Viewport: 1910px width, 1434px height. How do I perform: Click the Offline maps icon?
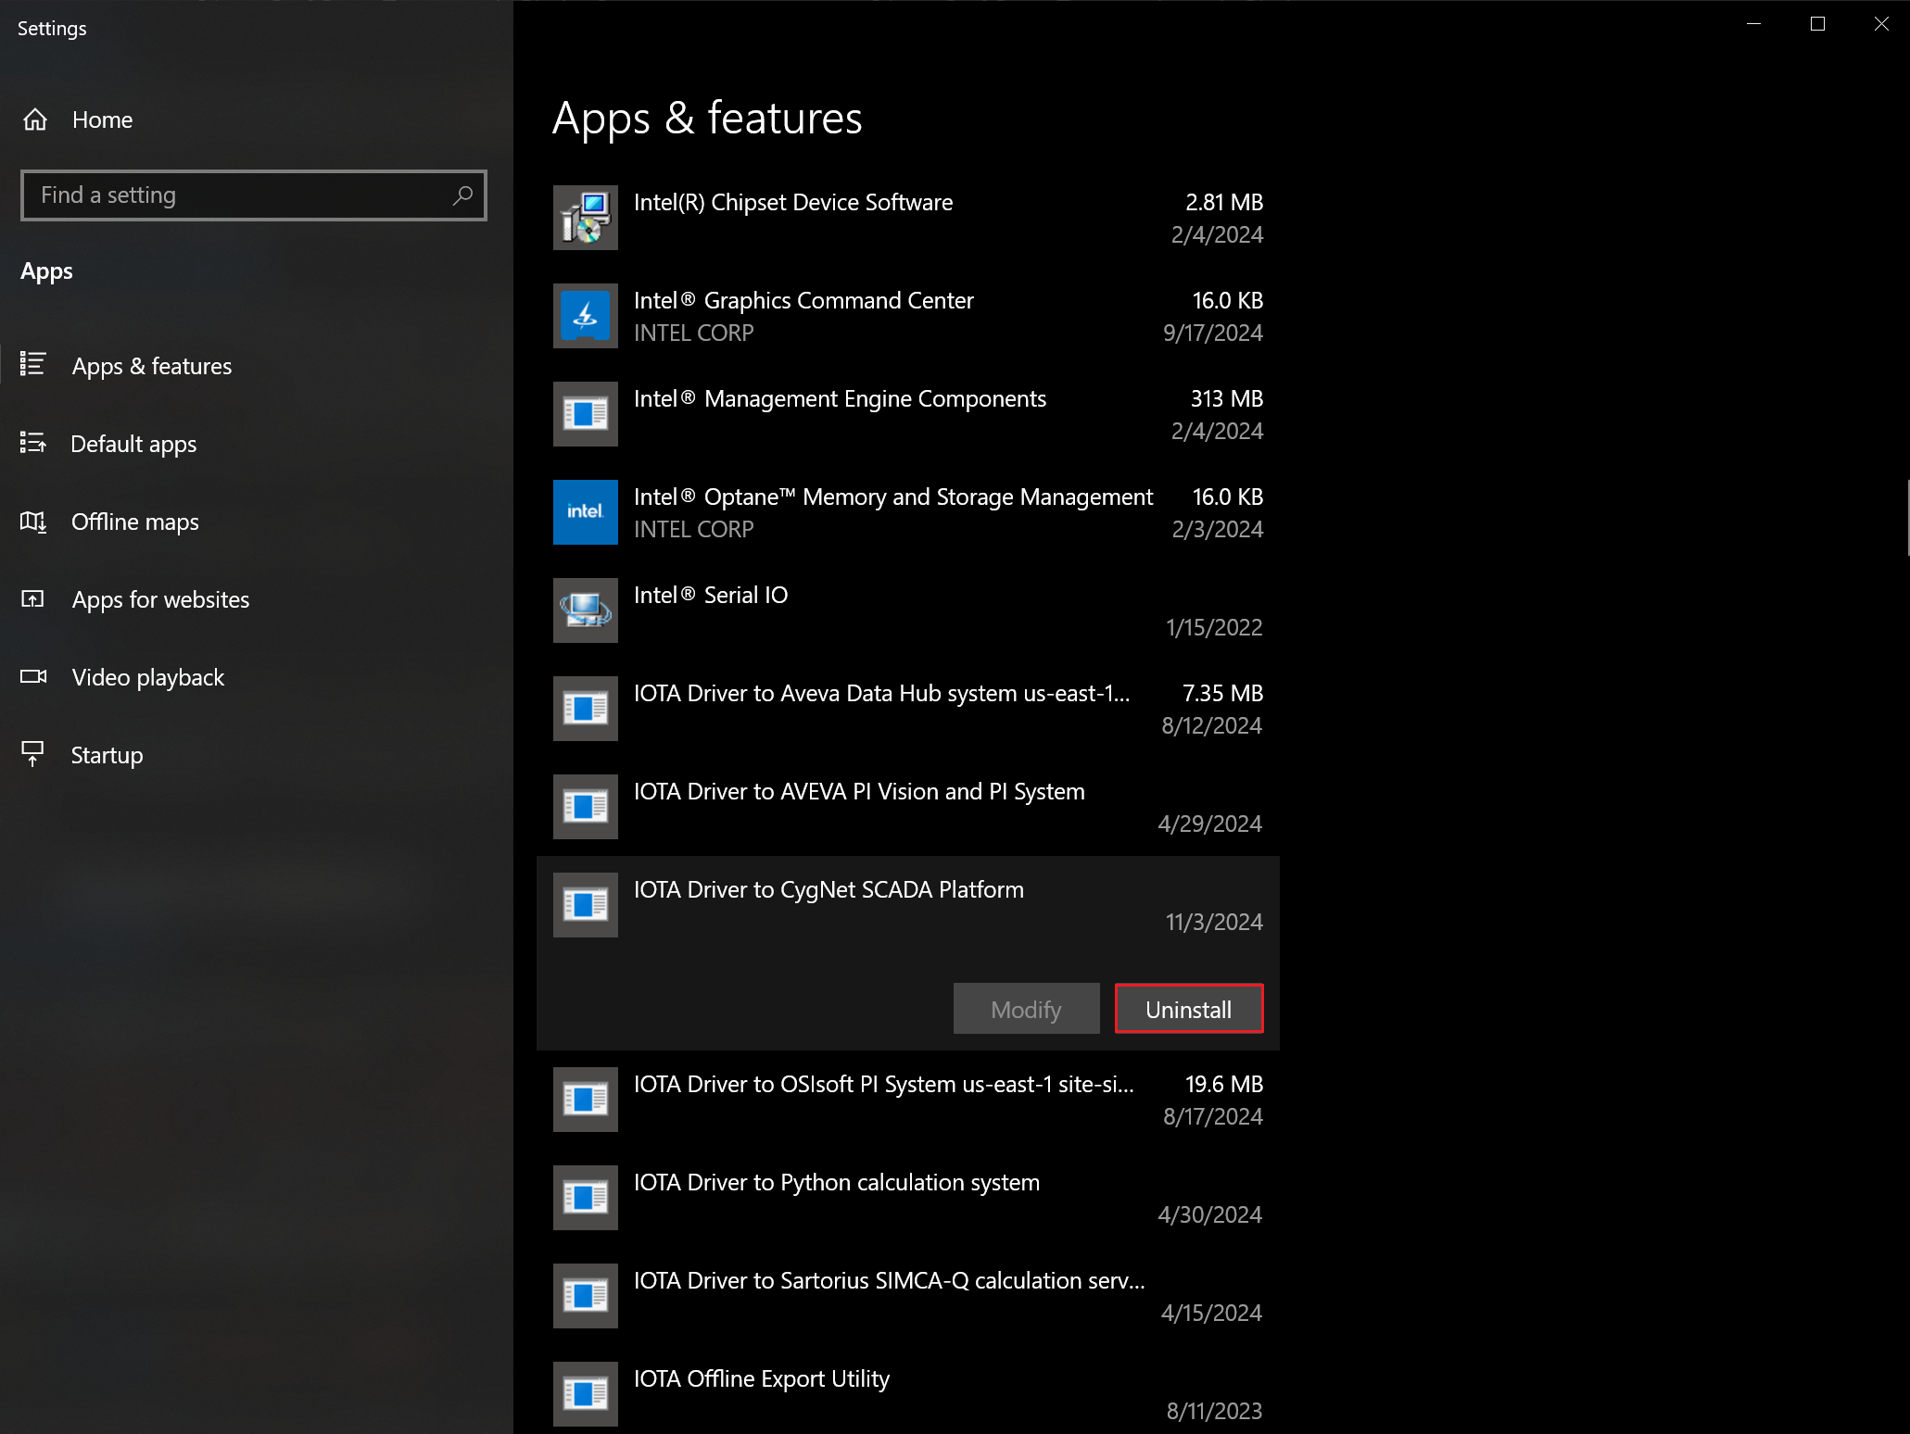point(33,522)
